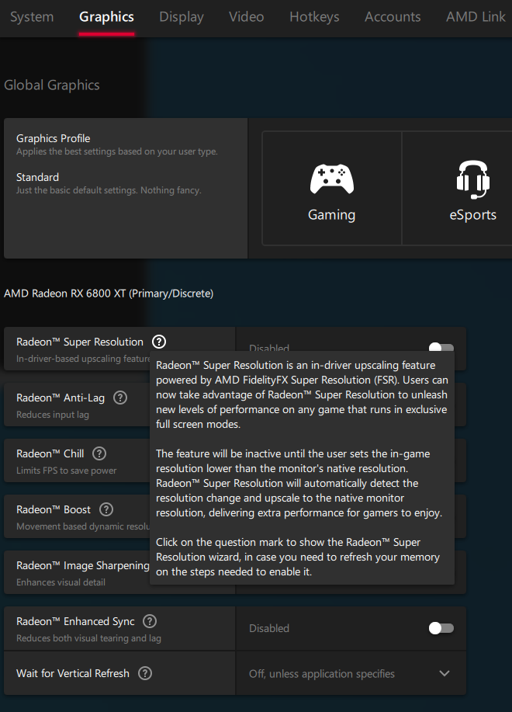Click 'Enhances visual detail' description
This screenshot has width=512, height=712.
point(61,582)
